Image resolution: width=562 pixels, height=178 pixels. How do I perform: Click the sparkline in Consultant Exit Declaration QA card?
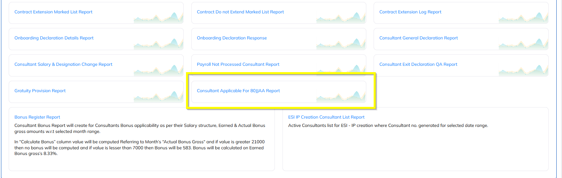click(523, 70)
